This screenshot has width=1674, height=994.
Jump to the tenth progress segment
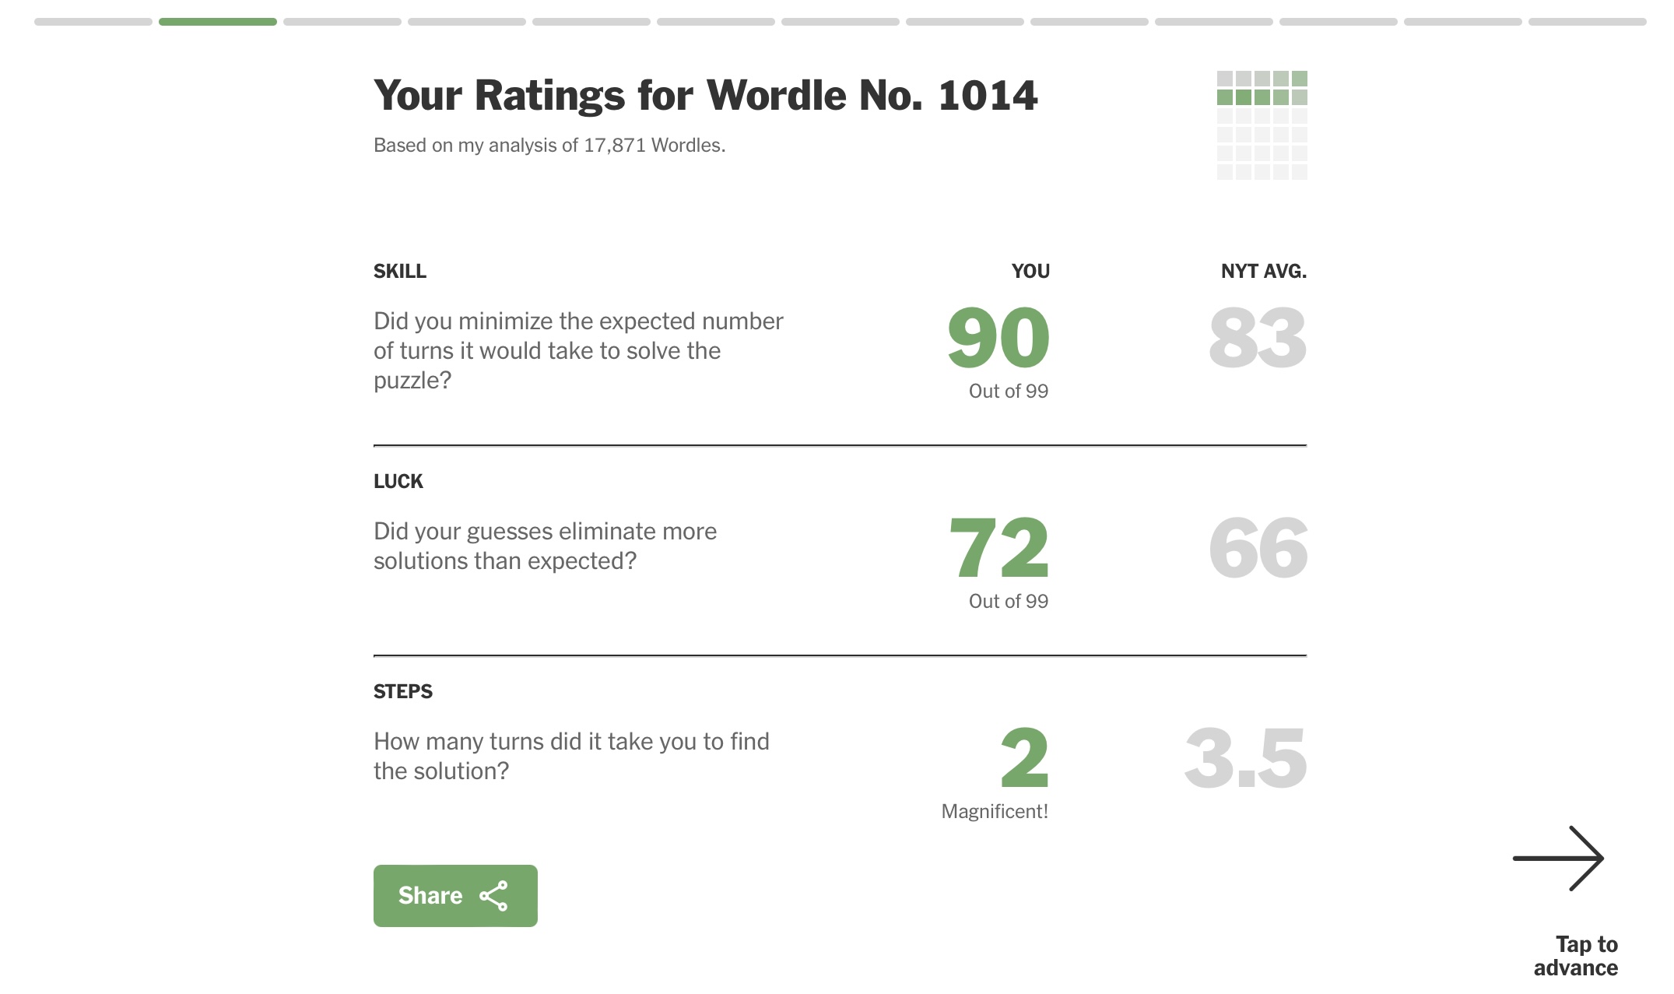click(x=1214, y=22)
